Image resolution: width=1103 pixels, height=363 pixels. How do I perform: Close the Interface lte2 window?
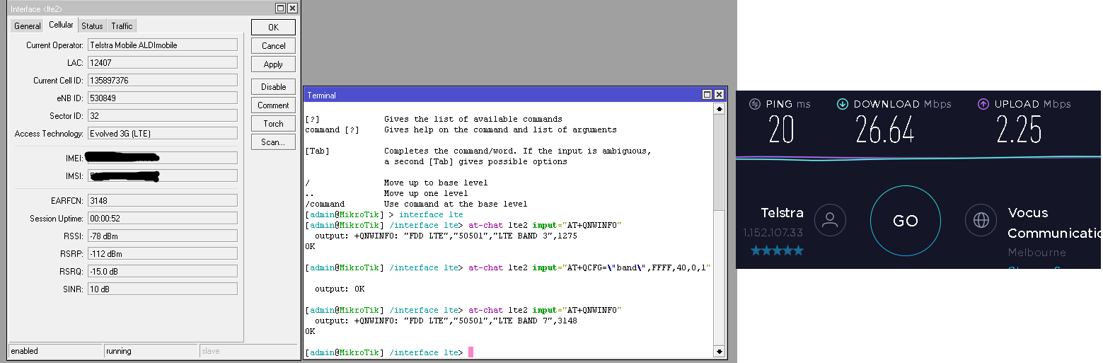click(292, 8)
